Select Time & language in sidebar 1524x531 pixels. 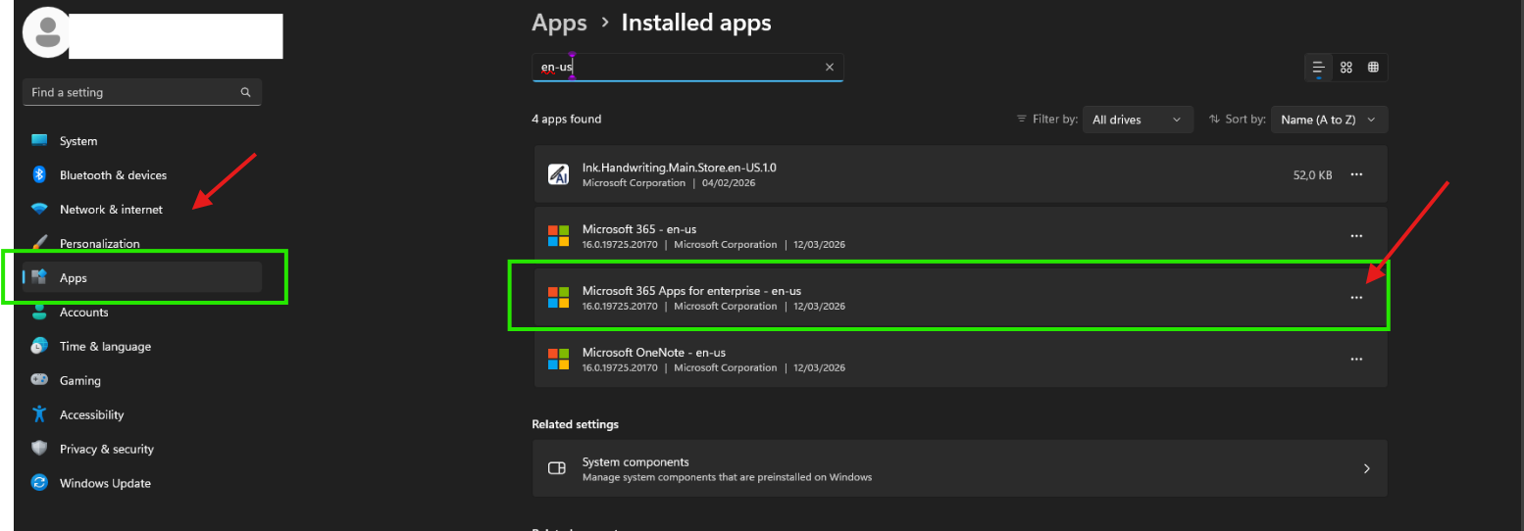142,346
